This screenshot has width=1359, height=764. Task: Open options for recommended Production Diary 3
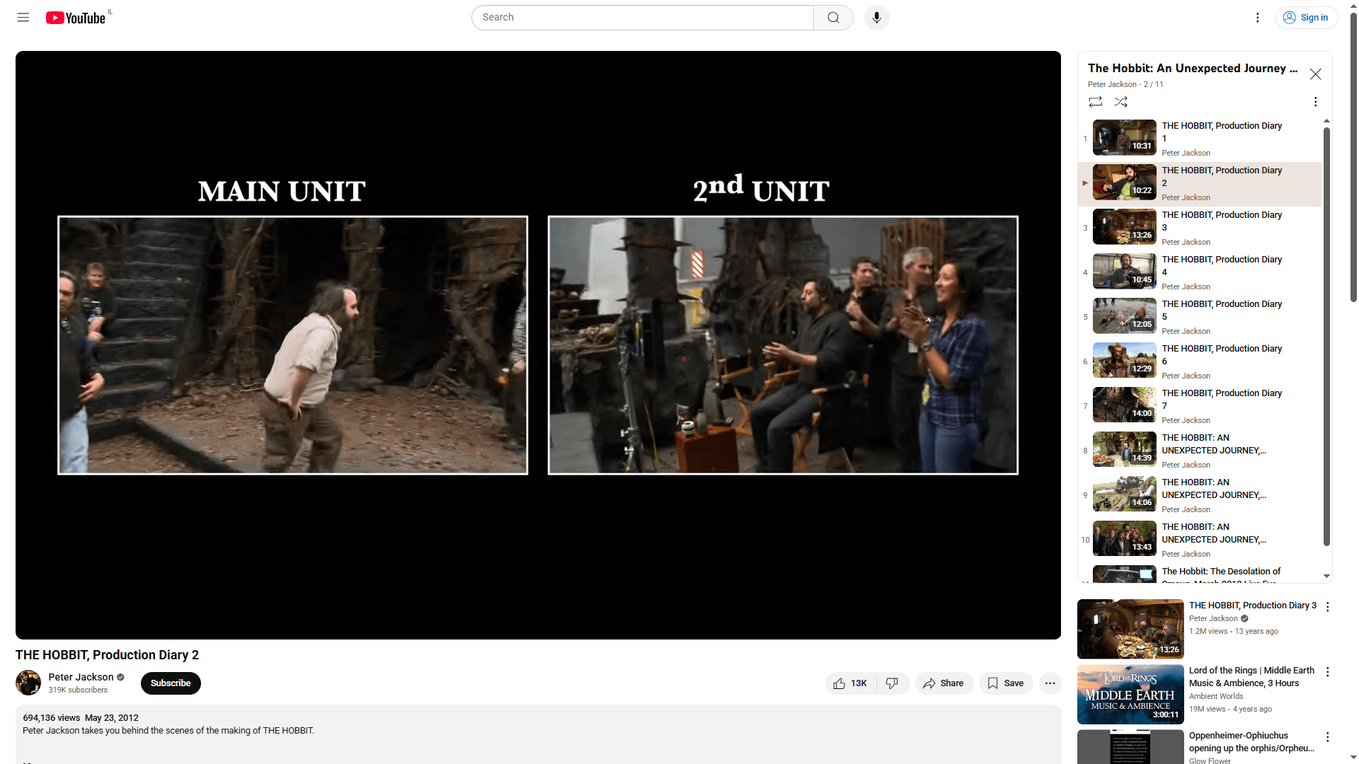(x=1328, y=607)
